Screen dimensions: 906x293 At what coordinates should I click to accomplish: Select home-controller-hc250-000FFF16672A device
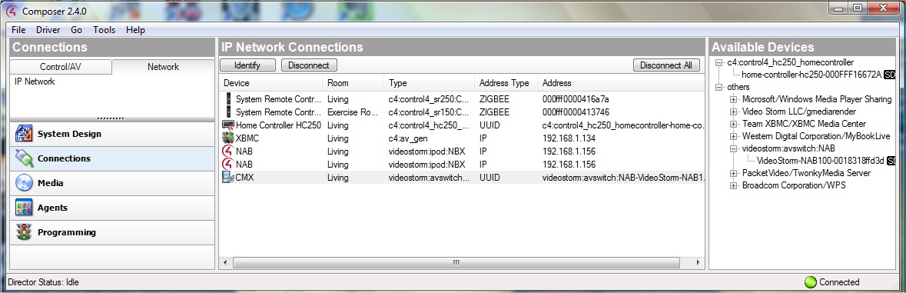point(811,75)
